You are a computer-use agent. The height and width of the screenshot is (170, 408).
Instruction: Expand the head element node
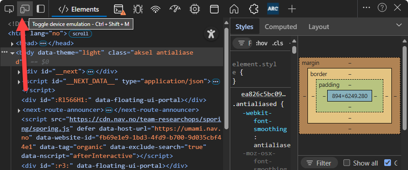[12, 43]
